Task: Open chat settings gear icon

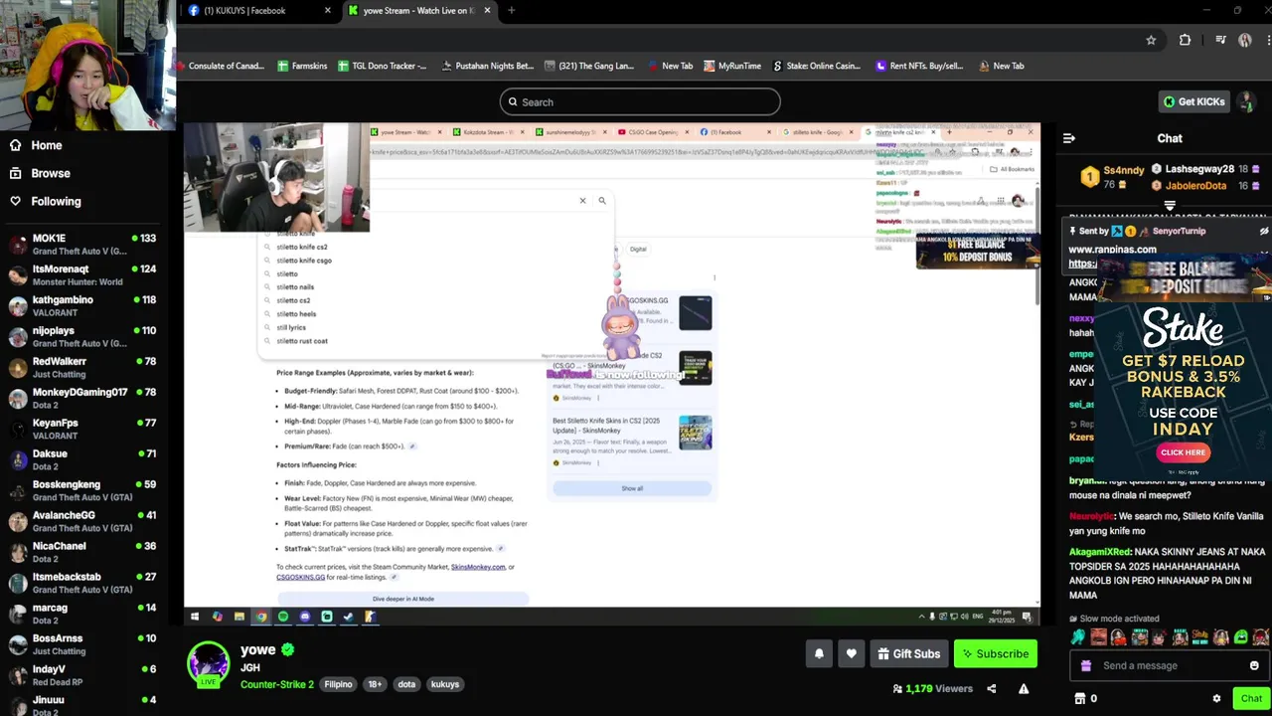Action: tap(1216, 698)
